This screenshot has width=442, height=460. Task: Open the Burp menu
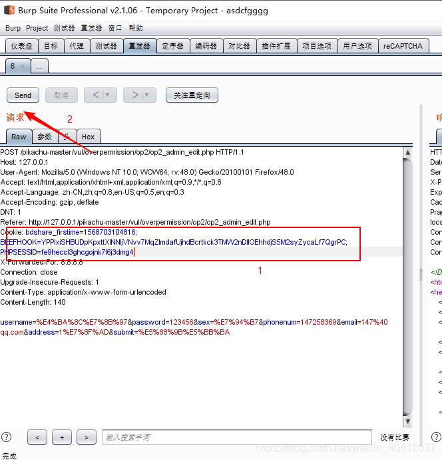point(13,28)
